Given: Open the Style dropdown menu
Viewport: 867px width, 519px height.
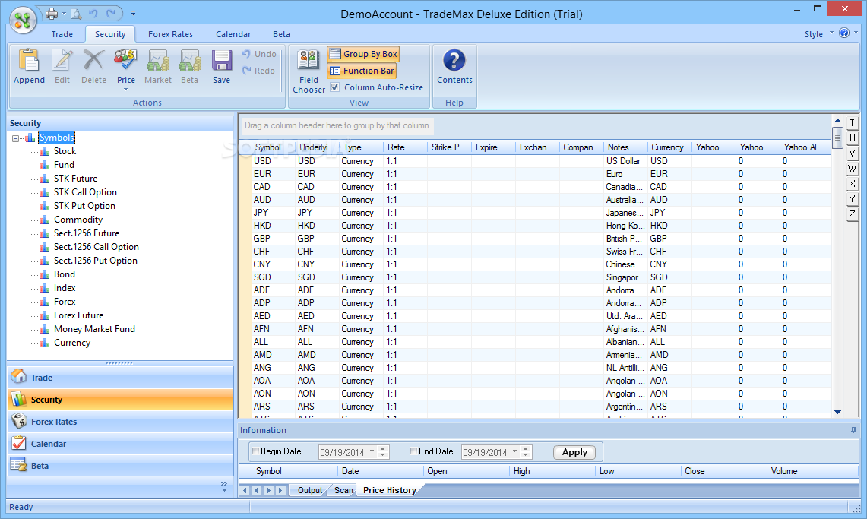Looking at the screenshot, I should (x=819, y=33).
